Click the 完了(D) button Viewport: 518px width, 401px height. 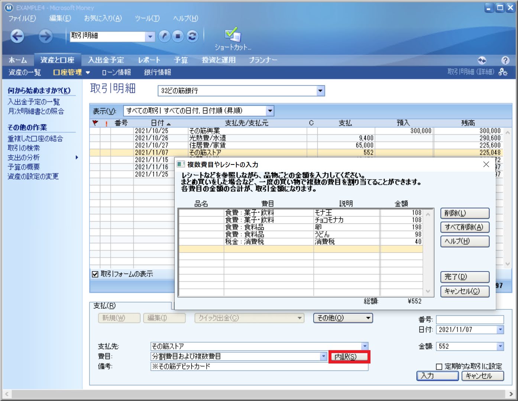tap(465, 277)
